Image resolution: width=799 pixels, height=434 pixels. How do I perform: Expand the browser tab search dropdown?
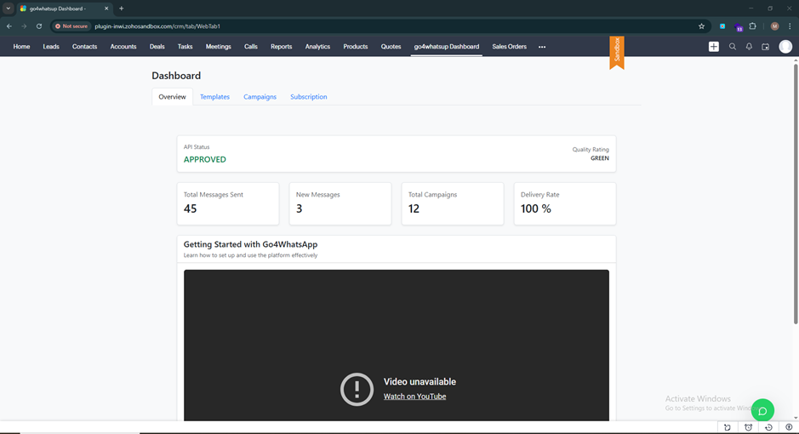coord(9,9)
